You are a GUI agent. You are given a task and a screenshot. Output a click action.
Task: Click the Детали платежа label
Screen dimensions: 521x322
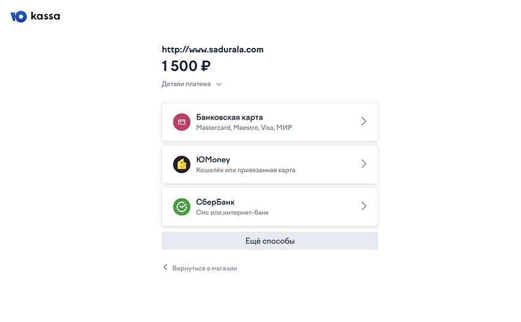click(186, 84)
